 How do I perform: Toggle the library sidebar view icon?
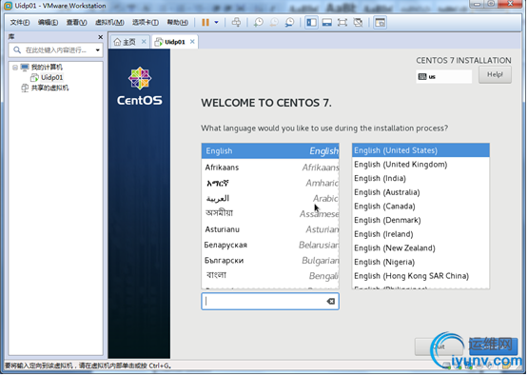311,23
